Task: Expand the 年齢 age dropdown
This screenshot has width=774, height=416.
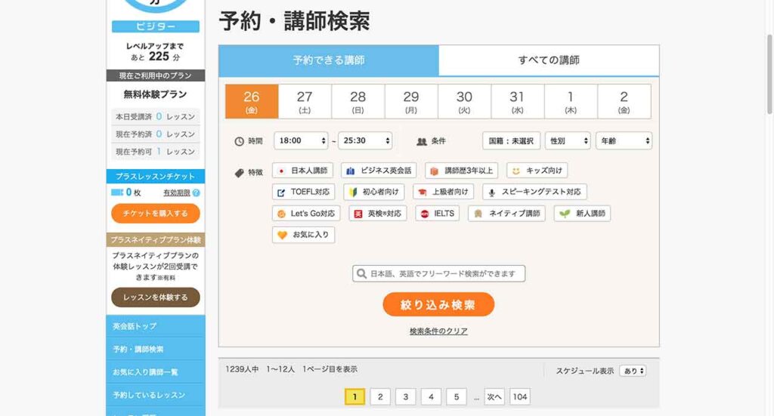Action: pyautogui.click(x=624, y=140)
